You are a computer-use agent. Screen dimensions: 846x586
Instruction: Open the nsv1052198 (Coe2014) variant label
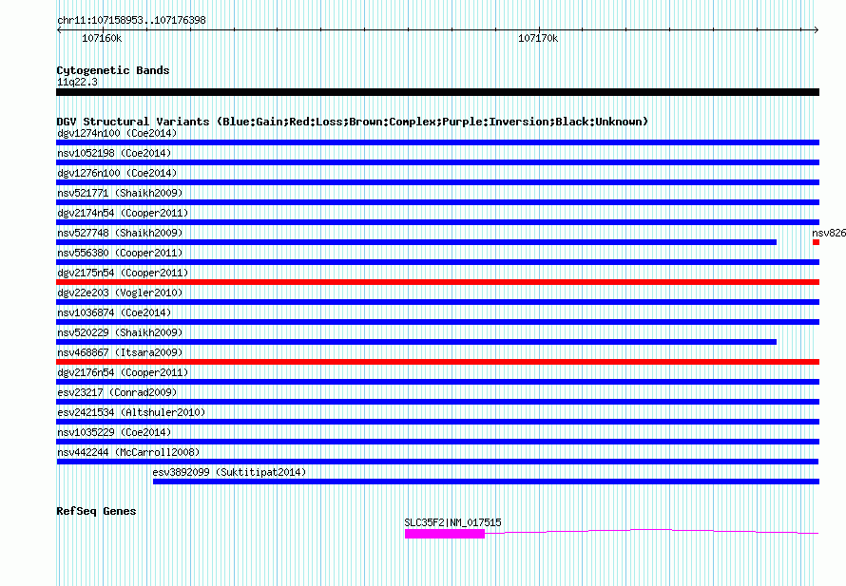coord(116,153)
